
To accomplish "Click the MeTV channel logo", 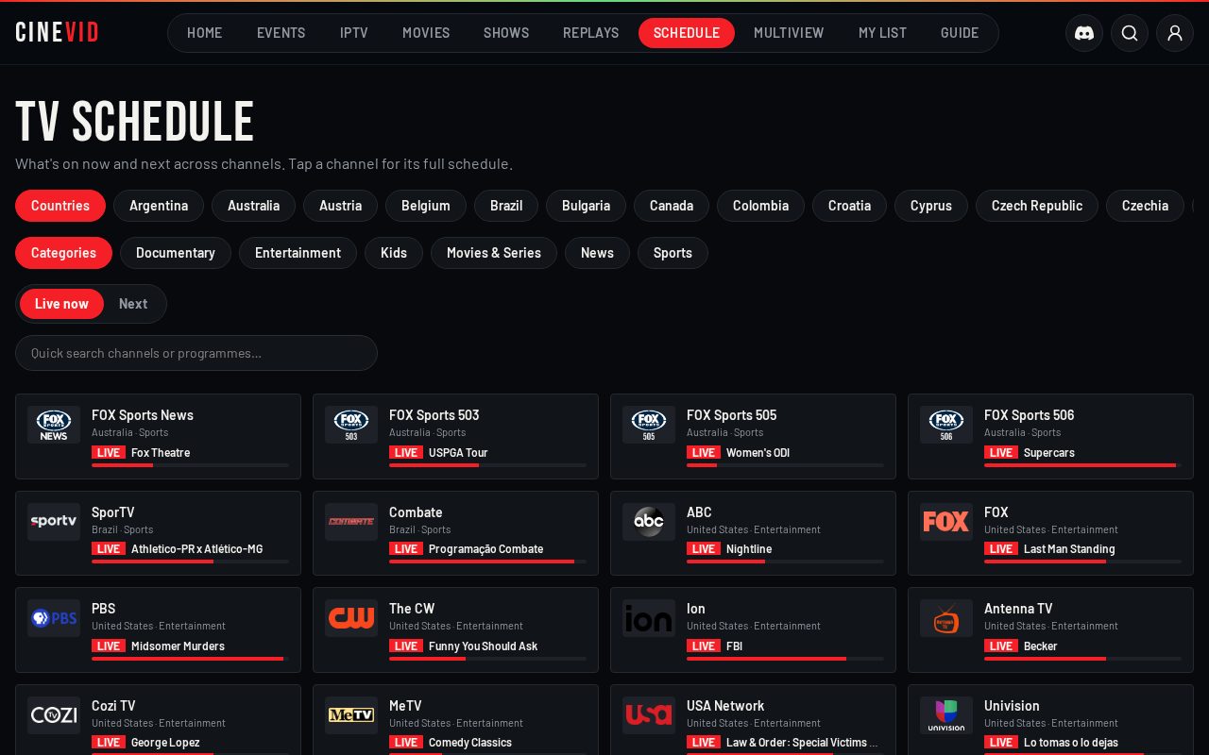I will (351, 715).
